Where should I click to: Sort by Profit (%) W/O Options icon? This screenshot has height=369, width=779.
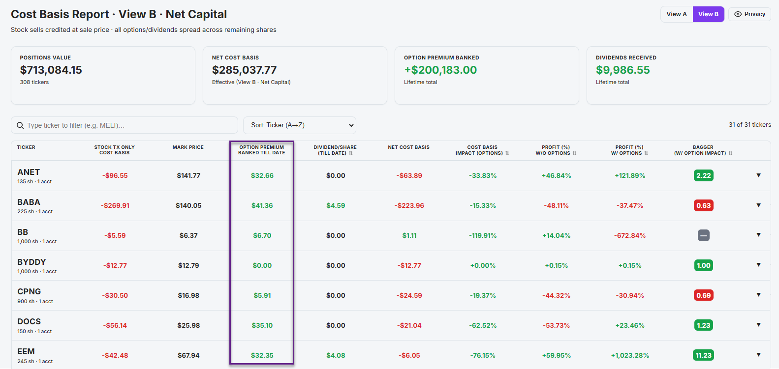click(574, 153)
